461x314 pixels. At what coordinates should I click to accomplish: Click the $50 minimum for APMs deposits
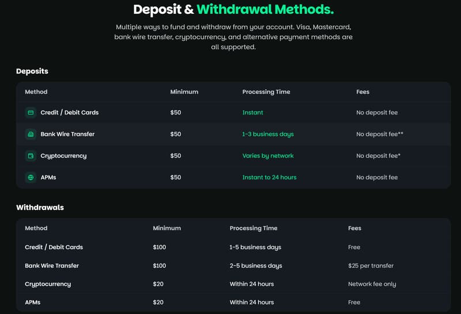pyautogui.click(x=176, y=177)
